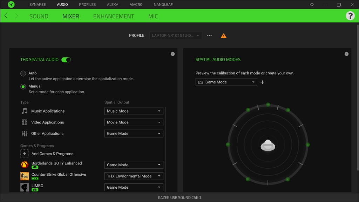Viewport: 359px width, 202px height.
Task: Select the Auto spatialization radio button
Action: (23, 73)
